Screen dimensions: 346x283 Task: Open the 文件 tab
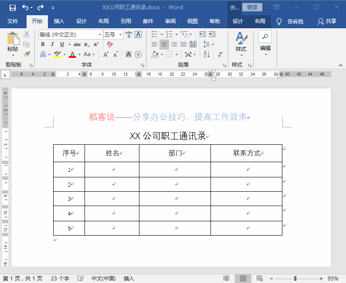click(x=12, y=21)
